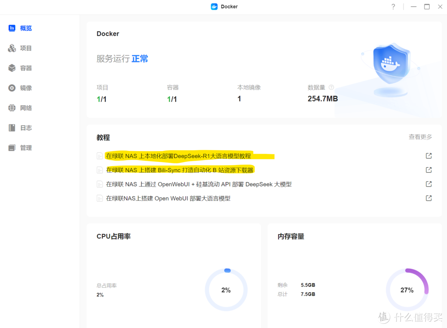447x328 pixels.
Task: Click external-link icon for Open WebUI tutorial
Action: click(x=428, y=198)
